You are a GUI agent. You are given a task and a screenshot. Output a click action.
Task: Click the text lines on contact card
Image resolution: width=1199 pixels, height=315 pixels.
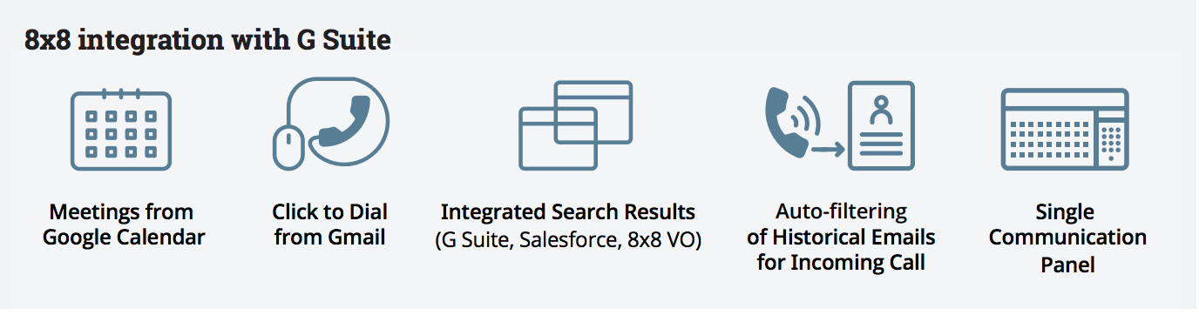click(881, 144)
